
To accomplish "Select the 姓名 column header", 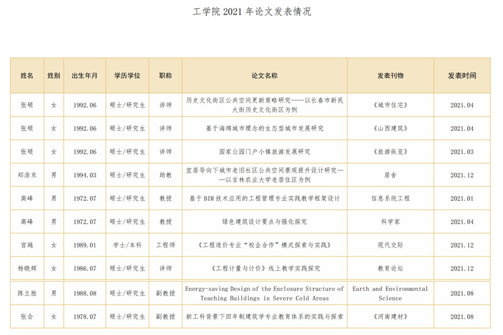I will point(27,76).
